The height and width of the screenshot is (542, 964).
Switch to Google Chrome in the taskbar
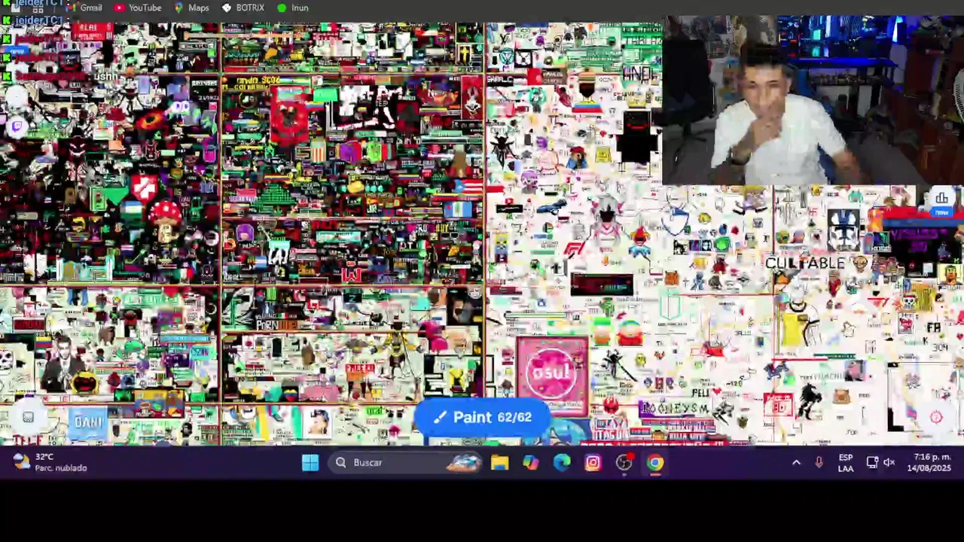coord(654,462)
